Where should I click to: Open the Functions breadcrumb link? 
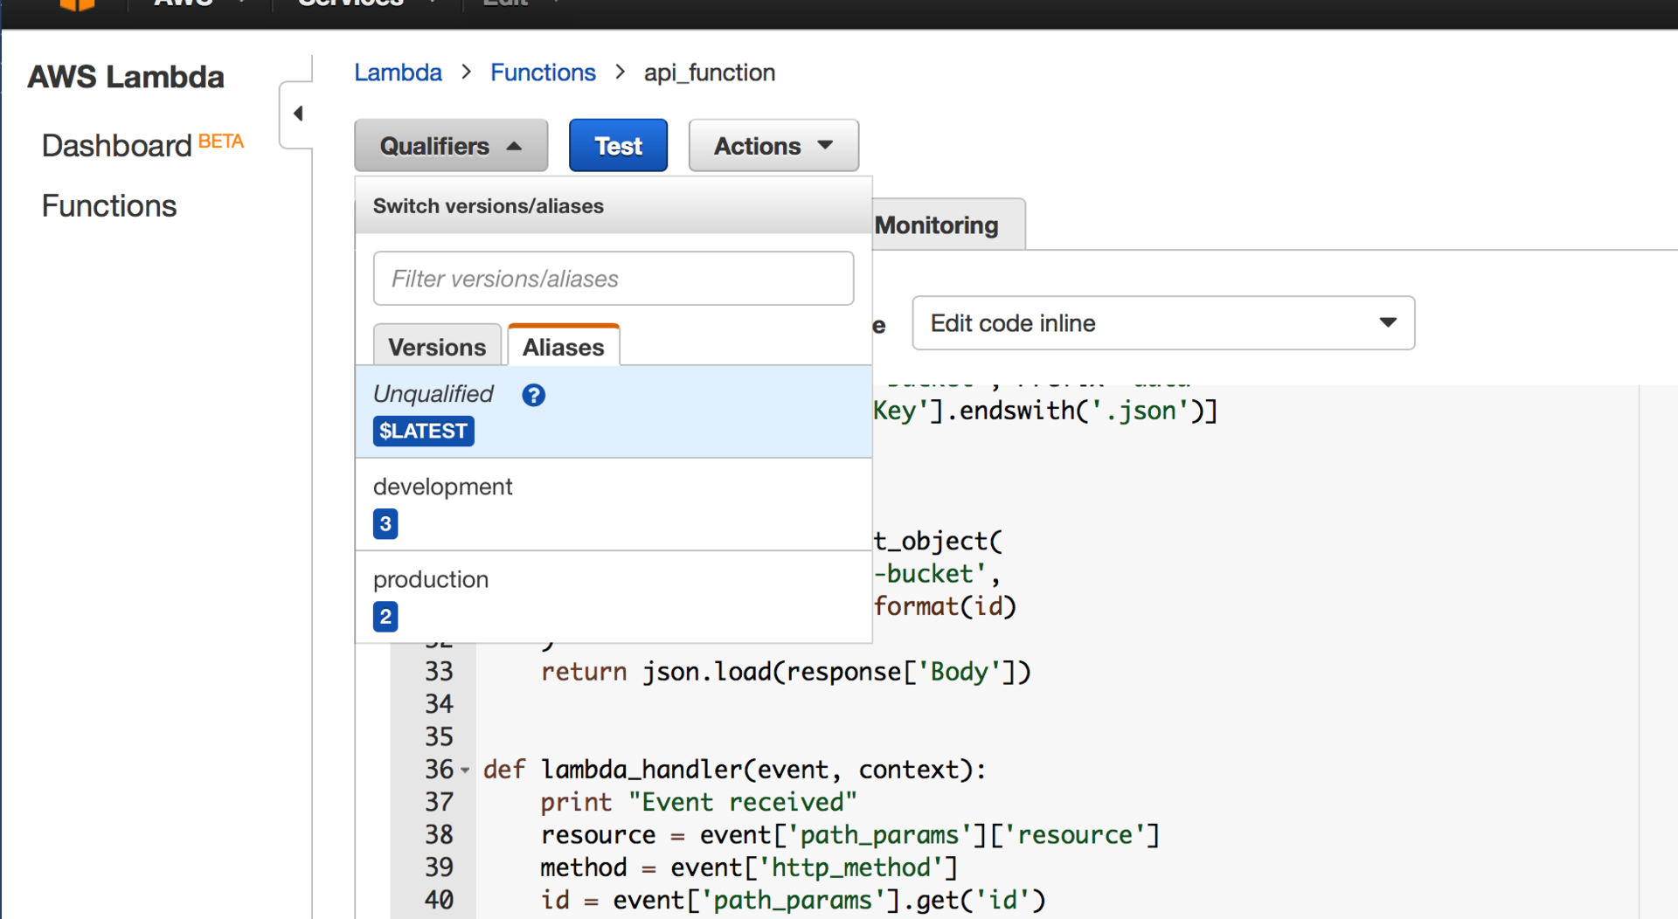pos(543,73)
